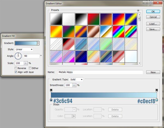Open the Opacity stop slider arrow

[x=74, y=109]
